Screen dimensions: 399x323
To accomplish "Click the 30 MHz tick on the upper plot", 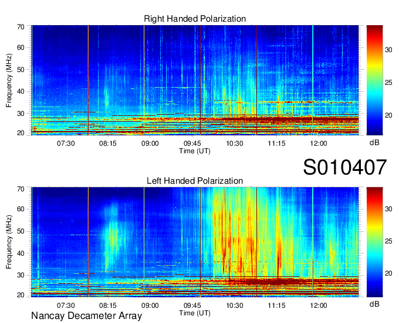I will pyautogui.click(x=21, y=114).
